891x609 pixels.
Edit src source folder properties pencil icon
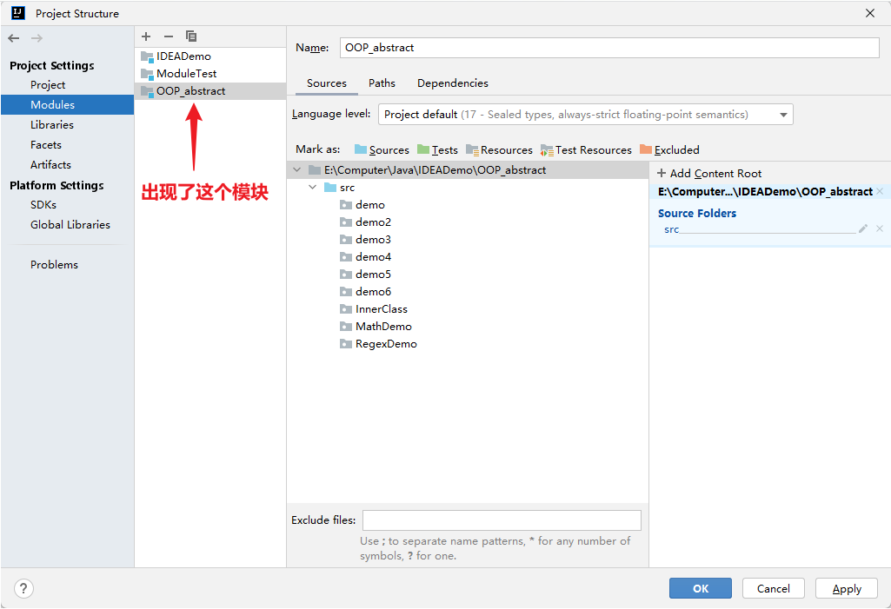[x=863, y=228]
